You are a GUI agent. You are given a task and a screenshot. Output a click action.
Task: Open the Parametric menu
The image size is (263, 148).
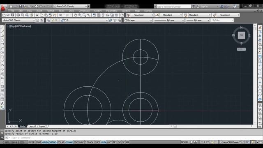[111, 11]
